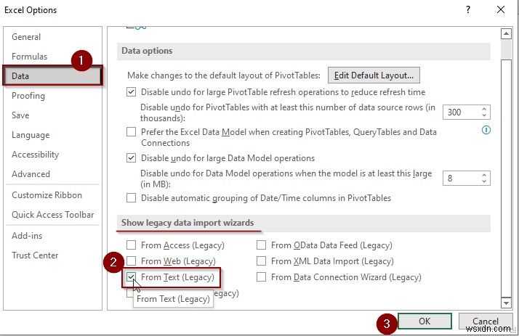
Task: Click the Edit Default Layout button
Action: 374,75
